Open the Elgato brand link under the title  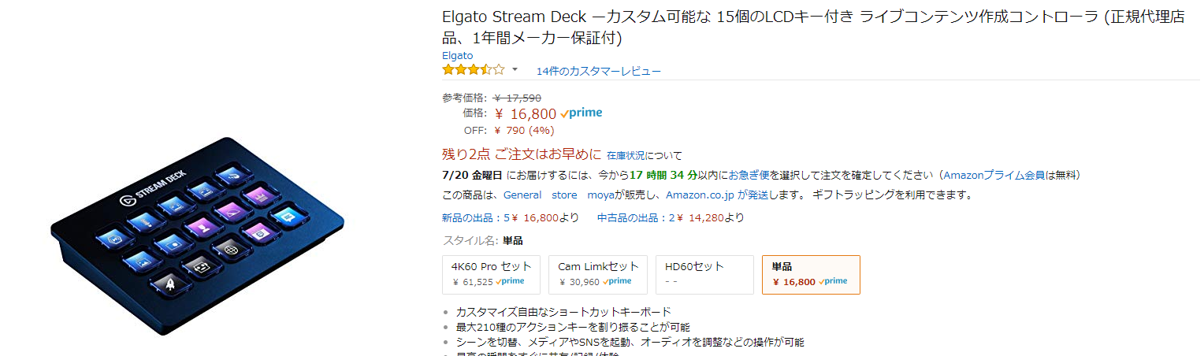coord(458,56)
